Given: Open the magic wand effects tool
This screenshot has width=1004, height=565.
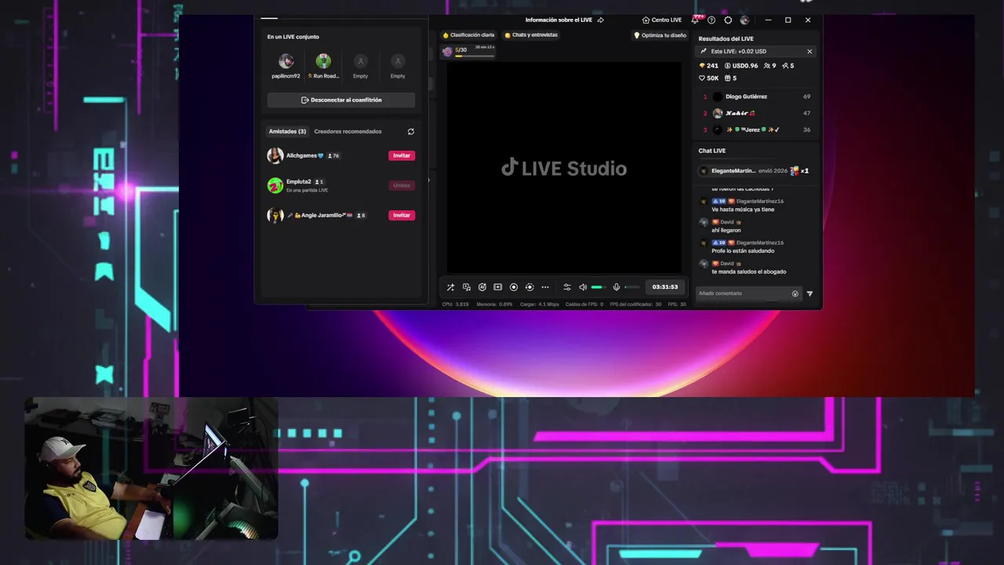Looking at the screenshot, I should 450,287.
